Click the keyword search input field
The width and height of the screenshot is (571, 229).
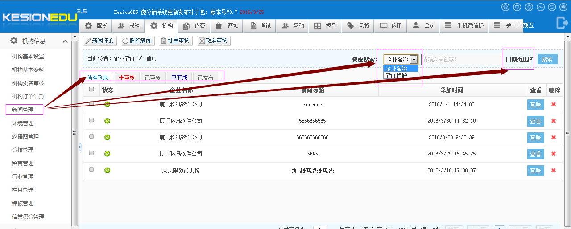tap(462, 59)
